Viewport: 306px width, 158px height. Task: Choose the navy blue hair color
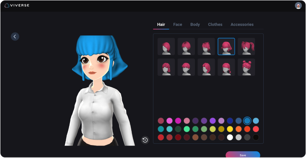click(x=230, y=121)
